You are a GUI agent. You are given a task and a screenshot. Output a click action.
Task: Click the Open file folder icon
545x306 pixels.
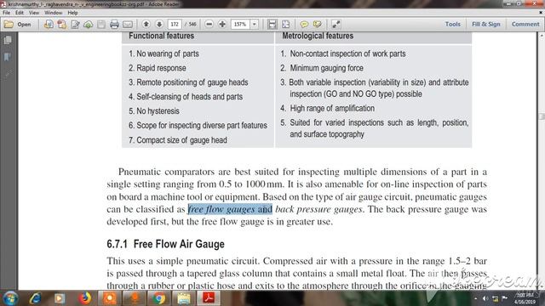(x=9, y=25)
